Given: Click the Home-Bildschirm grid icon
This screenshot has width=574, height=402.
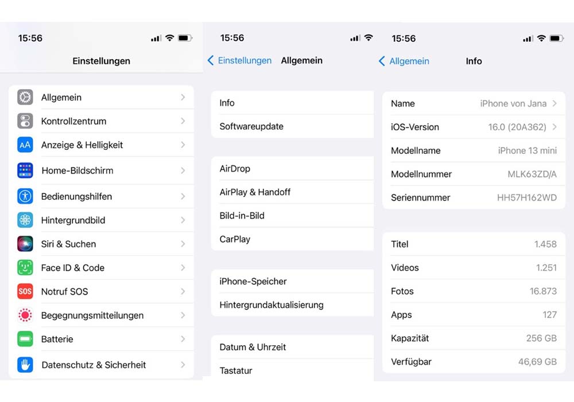Looking at the screenshot, I should tap(24, 171).
